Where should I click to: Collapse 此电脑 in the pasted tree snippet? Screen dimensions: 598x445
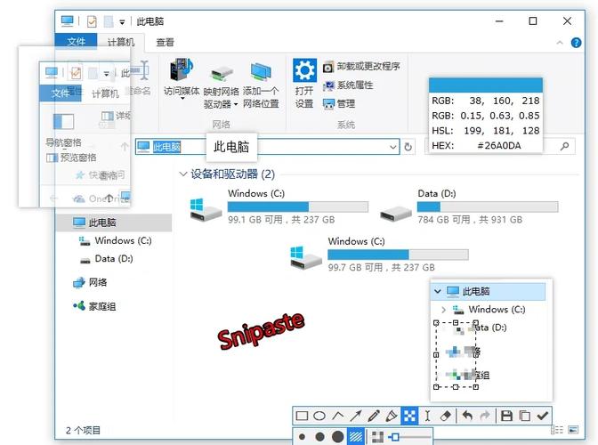(x=438, y=292)
